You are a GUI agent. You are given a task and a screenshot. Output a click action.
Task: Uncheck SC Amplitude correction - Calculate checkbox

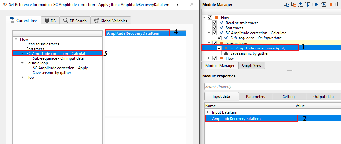pos(215,33)
